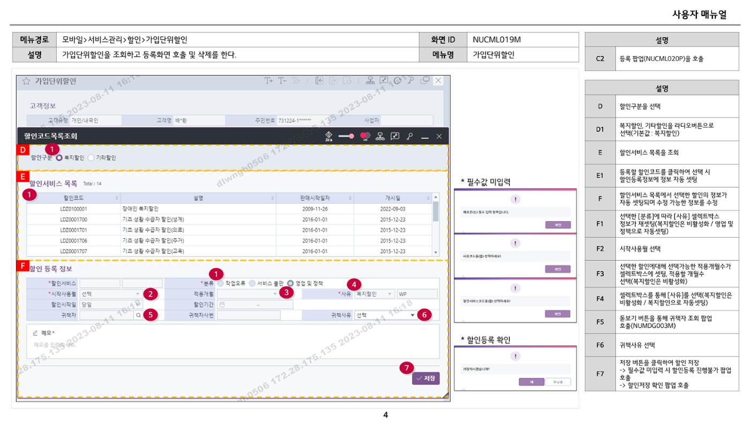The width and height of the screenshot is (750, 422).
Task: Select row LDZ0001700 in discount list
Action: click(x=230, y=219)
